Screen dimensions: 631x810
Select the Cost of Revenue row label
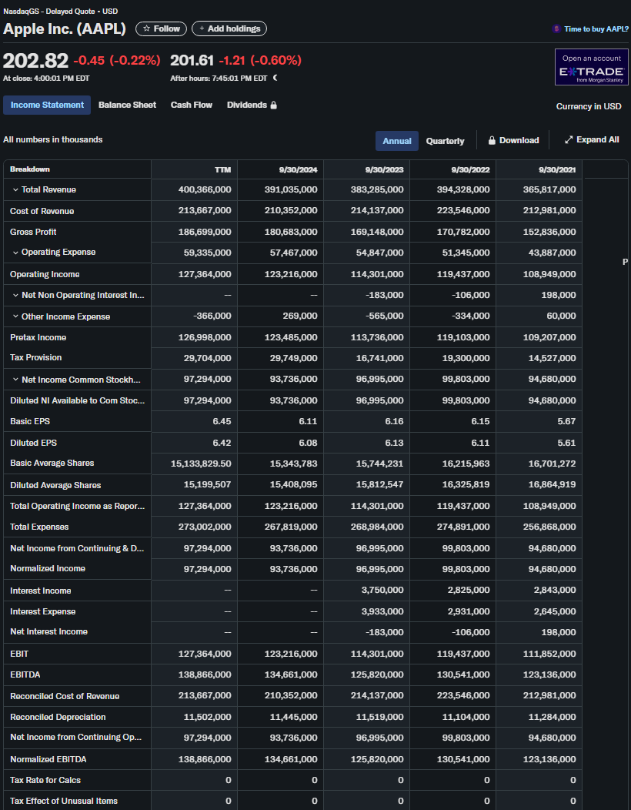42,211
